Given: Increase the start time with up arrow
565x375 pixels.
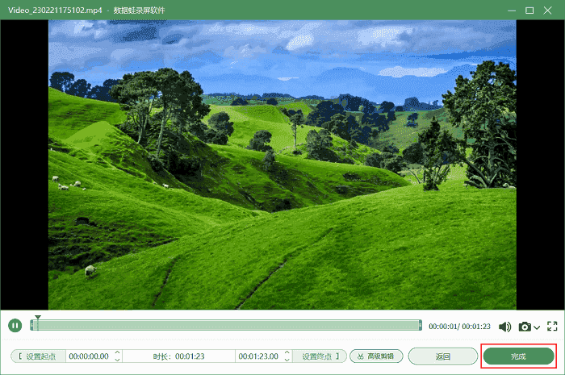Looking at the screenshot, I should click(118, 352).
